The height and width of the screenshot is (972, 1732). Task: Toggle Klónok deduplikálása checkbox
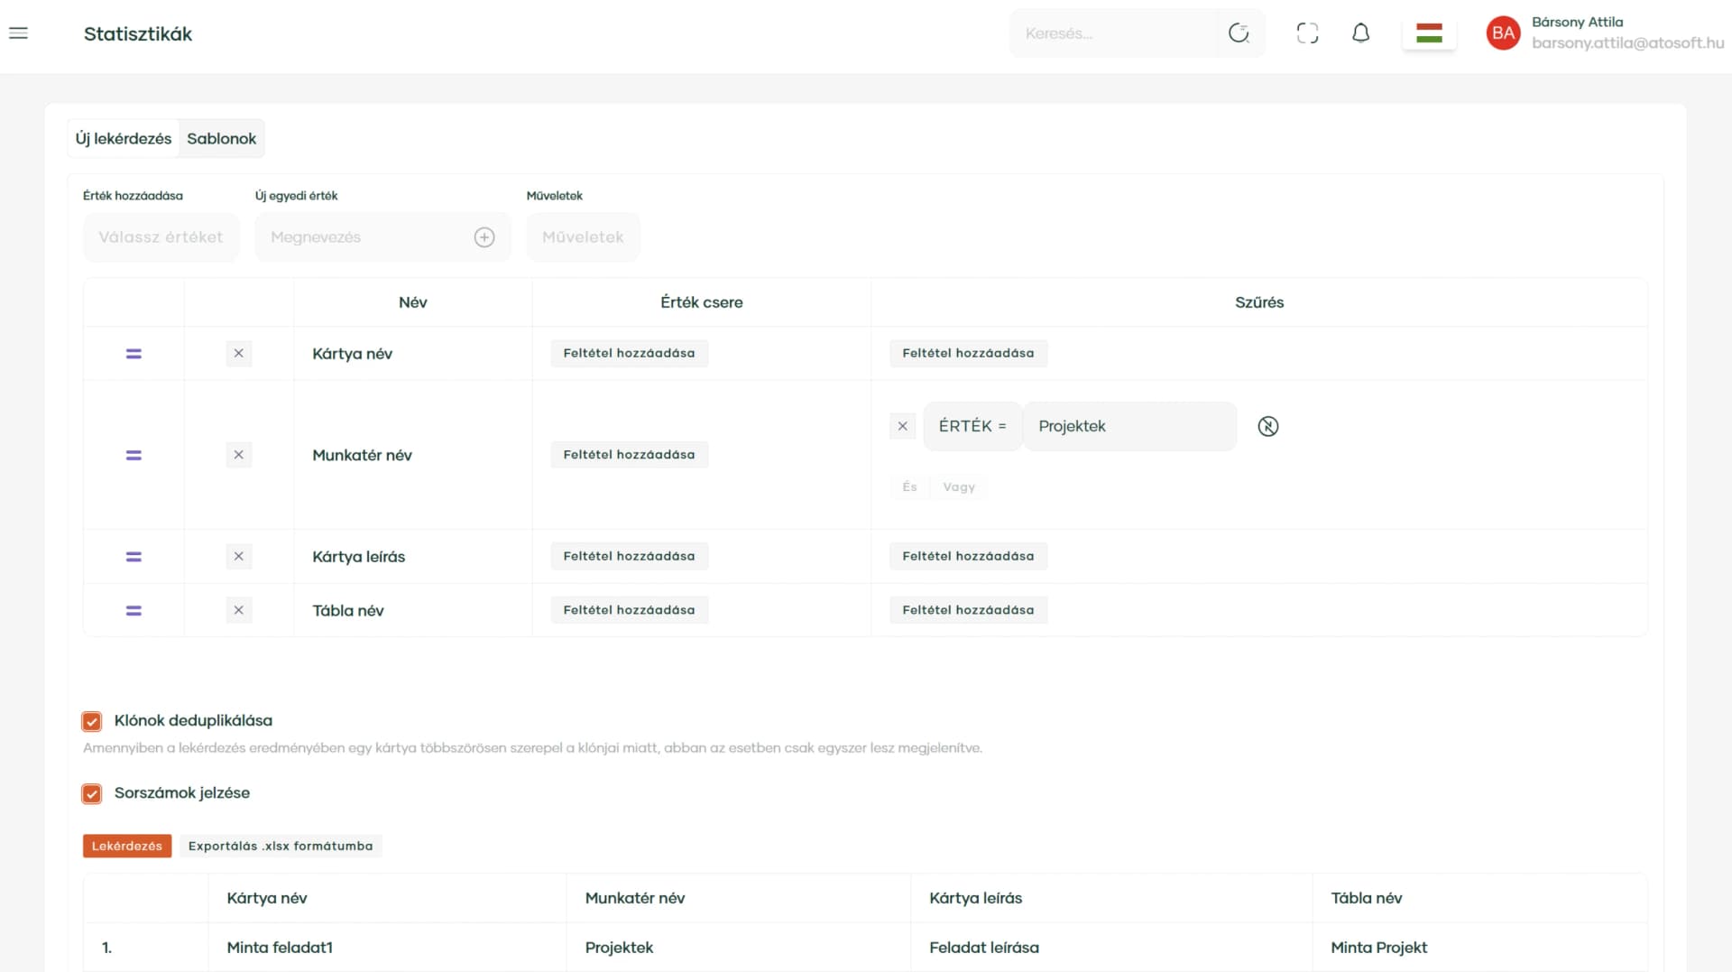tap(91, 721)
